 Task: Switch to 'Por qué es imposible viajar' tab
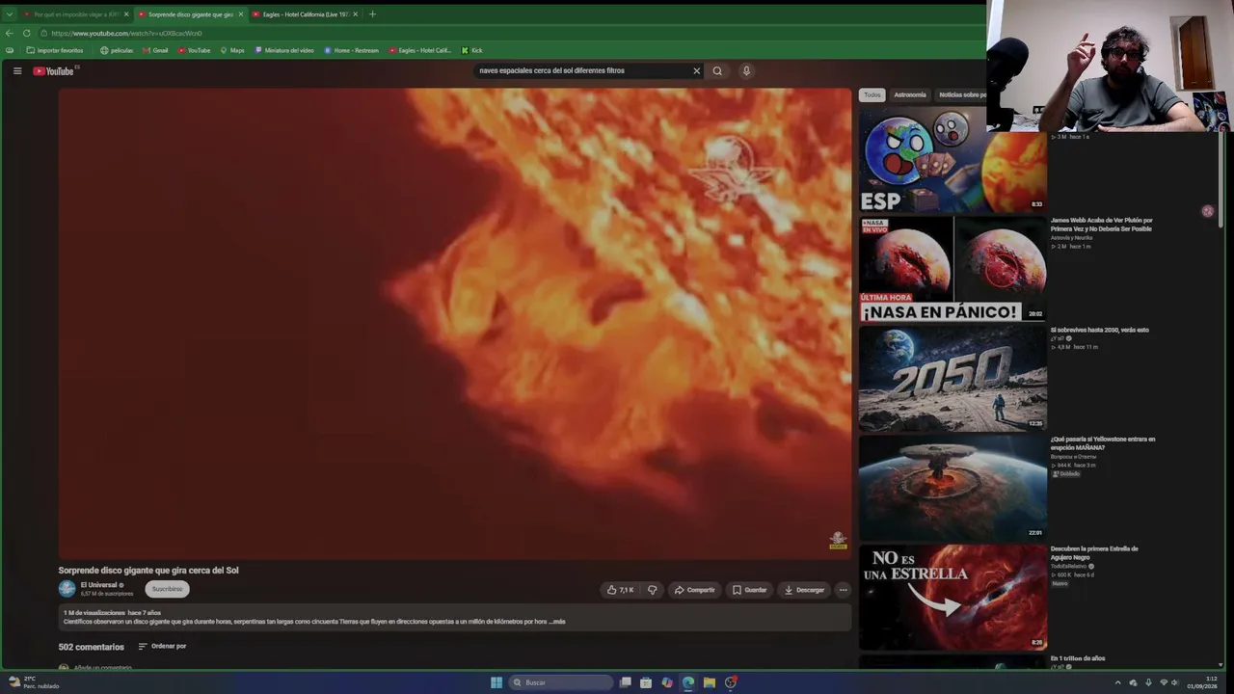point(75,14)
